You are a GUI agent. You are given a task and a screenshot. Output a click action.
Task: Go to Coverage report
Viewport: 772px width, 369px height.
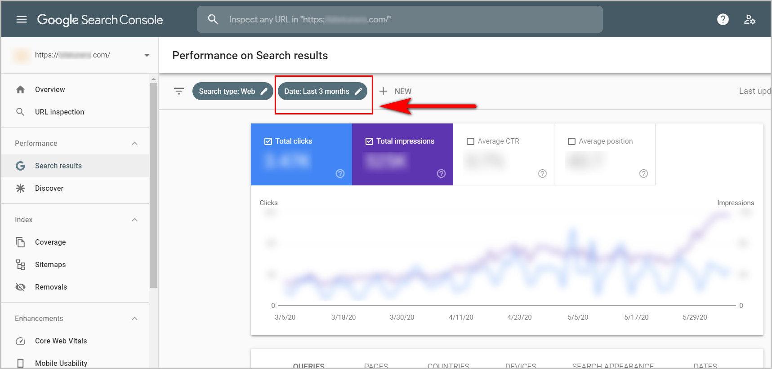coord(75,242)
